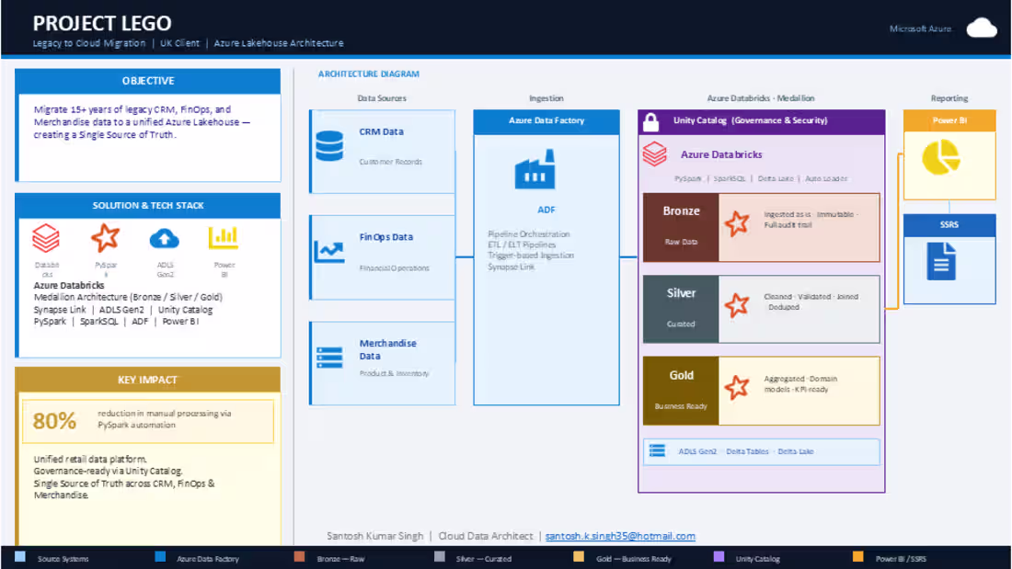Viewport: 1012px width, 569px height.
Task: Click the 'Medallion Architecture (Bronze / Silver / Gold)' line
Action: pos(128,298)
